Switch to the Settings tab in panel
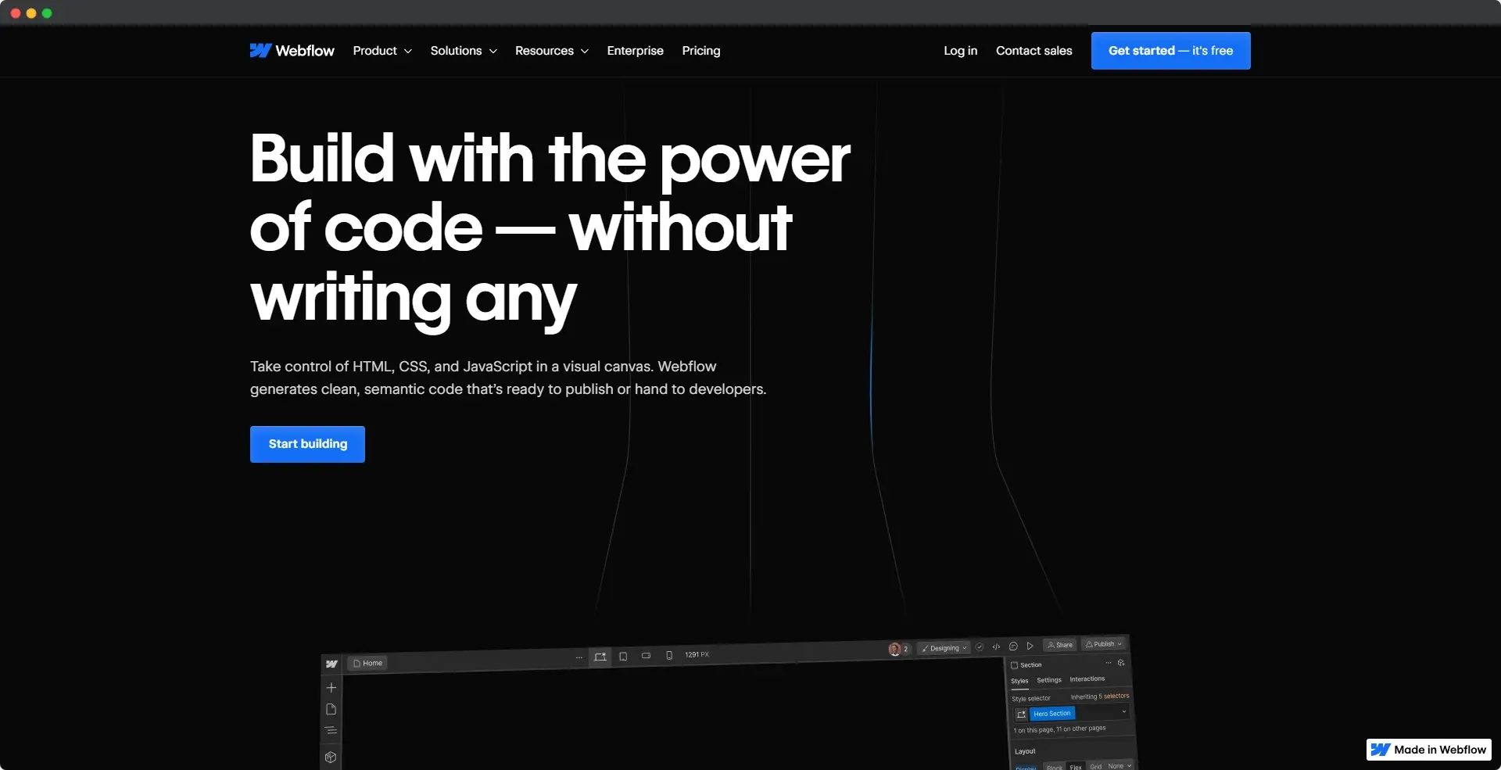Screen dimensions: 1501x770 (1048, 680)
